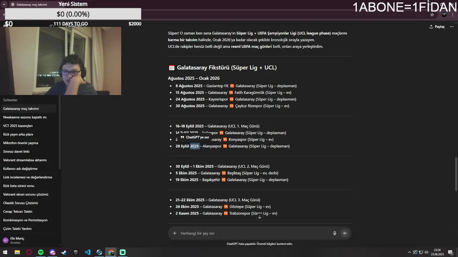The image size is (458, 257).
Task: Click the 'Galatasaray Fikstürü (Süper Lig + UCL)' heading
Action: [x=227, y=67]
